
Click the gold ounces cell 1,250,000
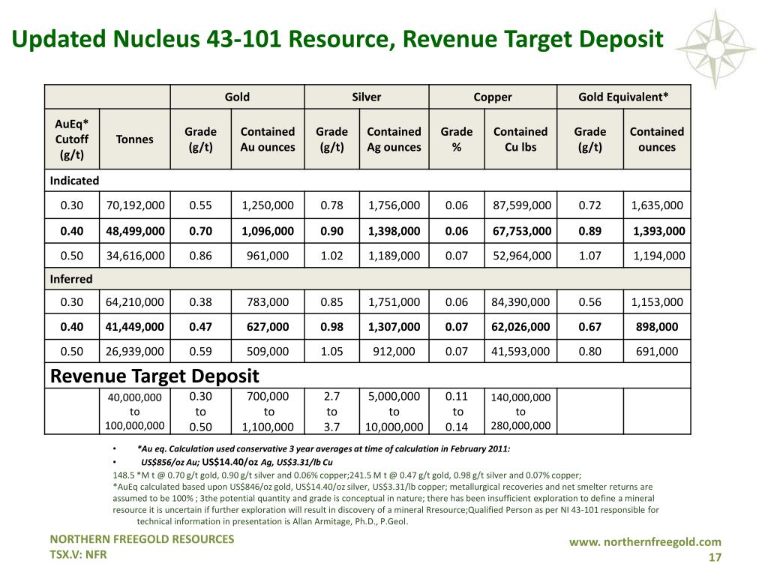pyautogui.click(x=268, y=205)
